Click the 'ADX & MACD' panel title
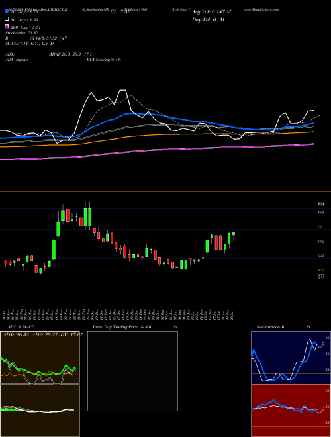331x437 pixels. (21, 327)
